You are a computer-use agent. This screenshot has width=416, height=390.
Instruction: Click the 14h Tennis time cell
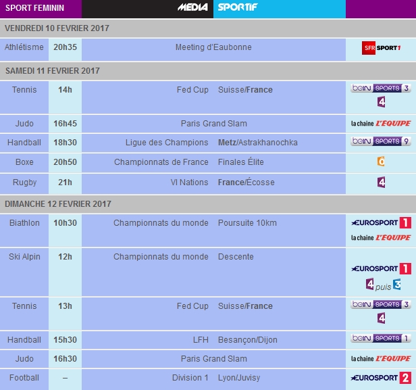pos(65,97)
